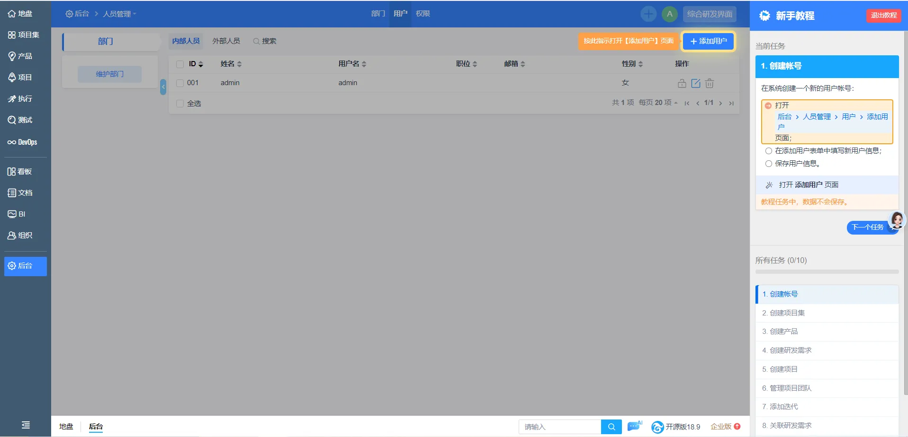Open the 地盘 home section

point(20,14)
